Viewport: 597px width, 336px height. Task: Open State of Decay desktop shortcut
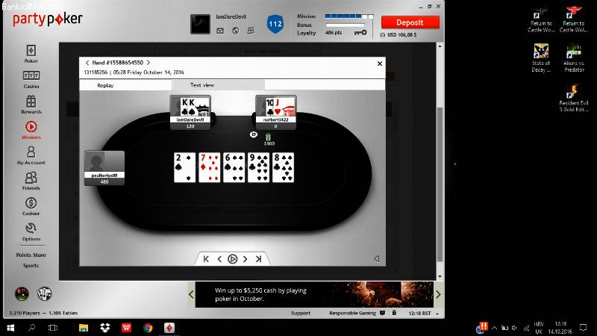pyautogui.click(x=541, y=58)
